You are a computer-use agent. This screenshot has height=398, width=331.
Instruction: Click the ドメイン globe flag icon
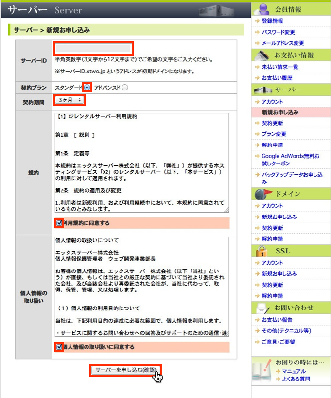[x=263, y=194]
